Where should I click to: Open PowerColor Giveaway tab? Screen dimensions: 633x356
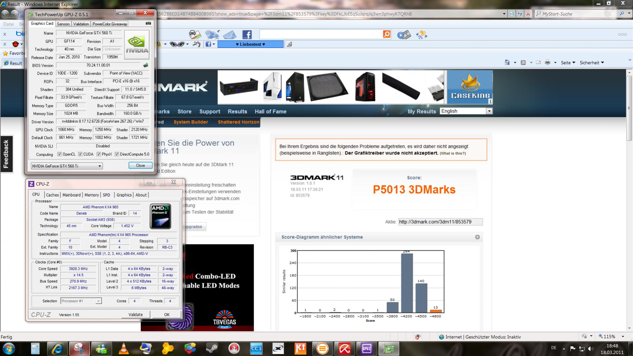110,24
